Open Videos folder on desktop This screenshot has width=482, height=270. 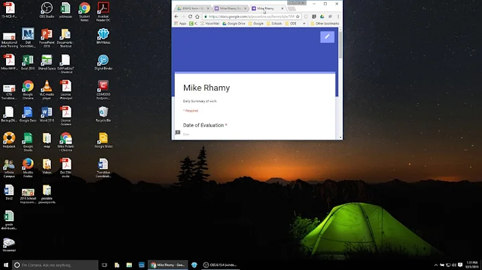pyautogui.click(x=47, y=166)
